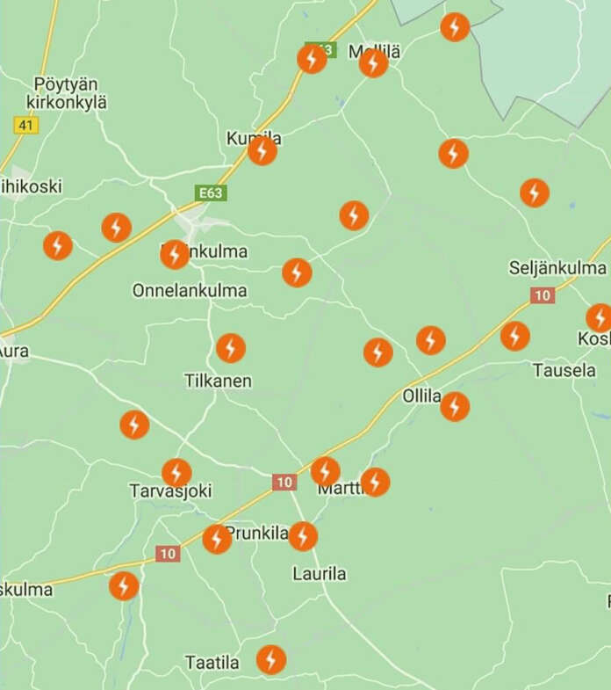Select the charging marker overlapping Mellilä label

pos(374,63)
